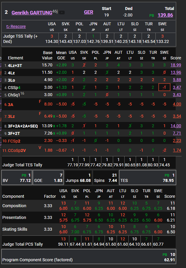Click the 3F+2A+2A+SEQ score 14.00
The width and height of the screenshot is (186, 268).
coord(176,126)
